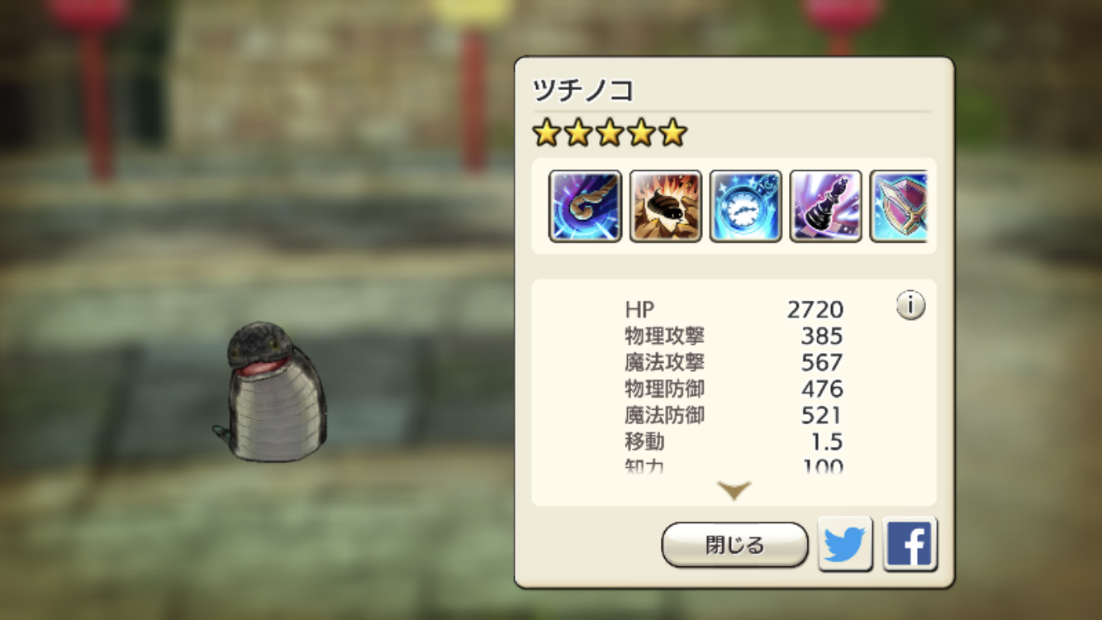Share to Facebook with the f icon
1102x620 pixels.
click(910, 544)
